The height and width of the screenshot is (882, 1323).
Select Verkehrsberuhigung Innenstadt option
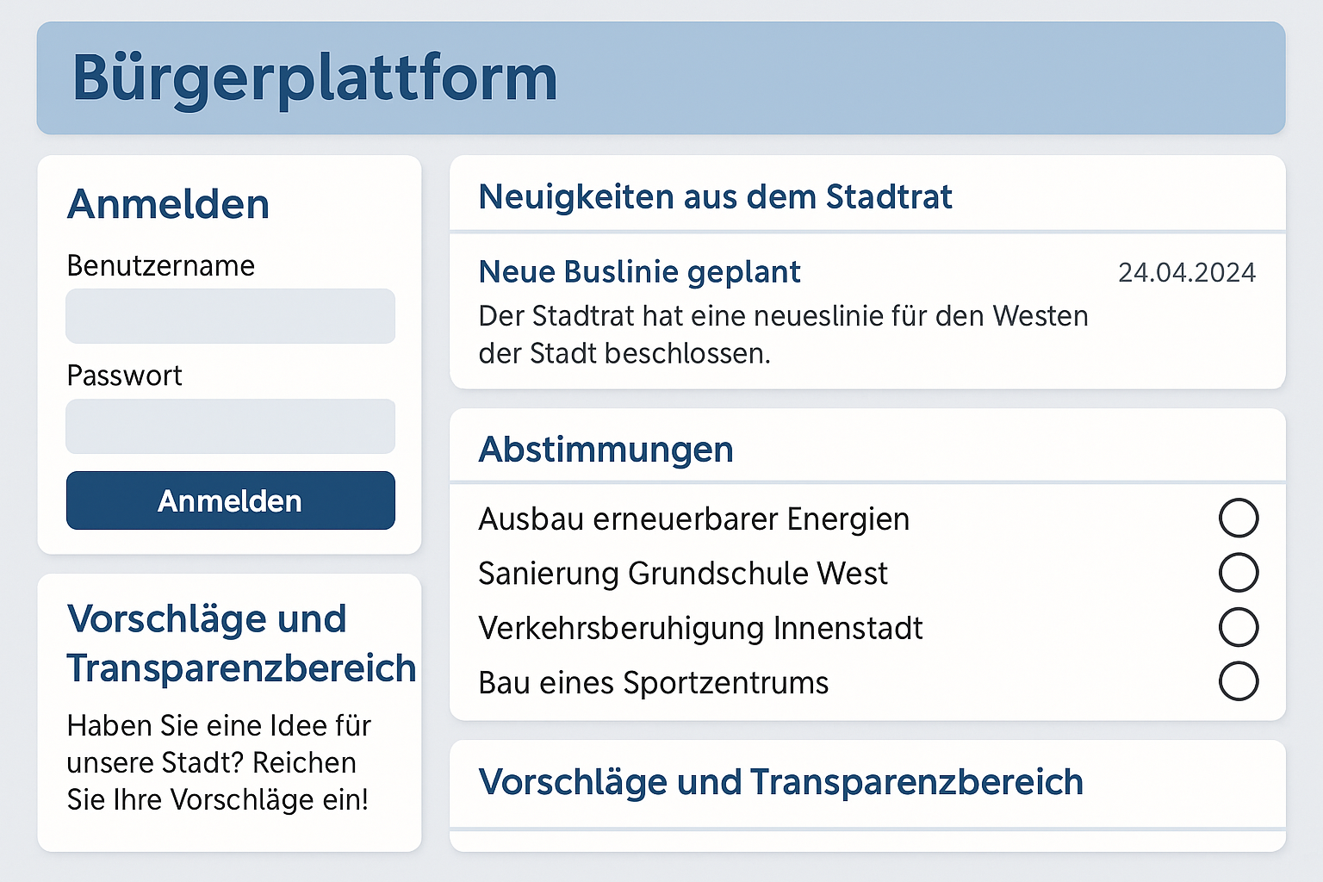pos(1239,627)
